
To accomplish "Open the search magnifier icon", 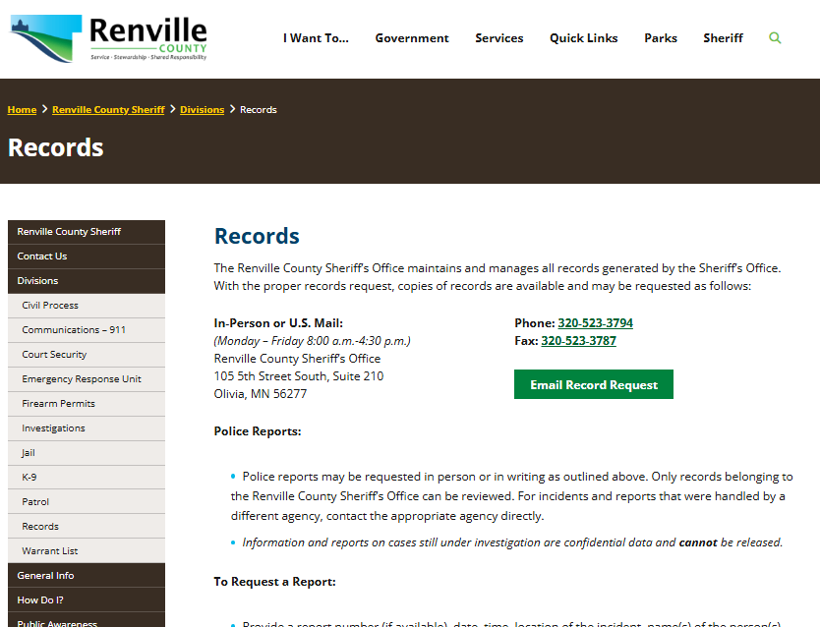I will pyautogui.click(x=775, y=38).
